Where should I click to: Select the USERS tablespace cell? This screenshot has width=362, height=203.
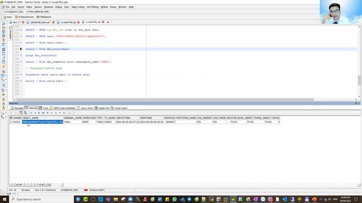(109, 122)
